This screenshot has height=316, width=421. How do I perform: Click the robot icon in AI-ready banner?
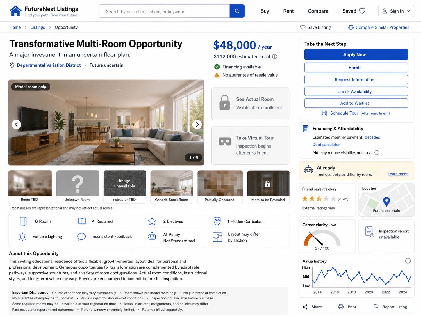308,170
